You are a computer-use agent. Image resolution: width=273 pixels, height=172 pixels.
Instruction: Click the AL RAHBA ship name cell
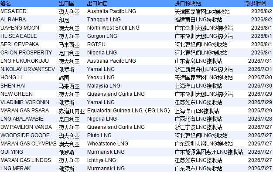(x=13, y=20)
